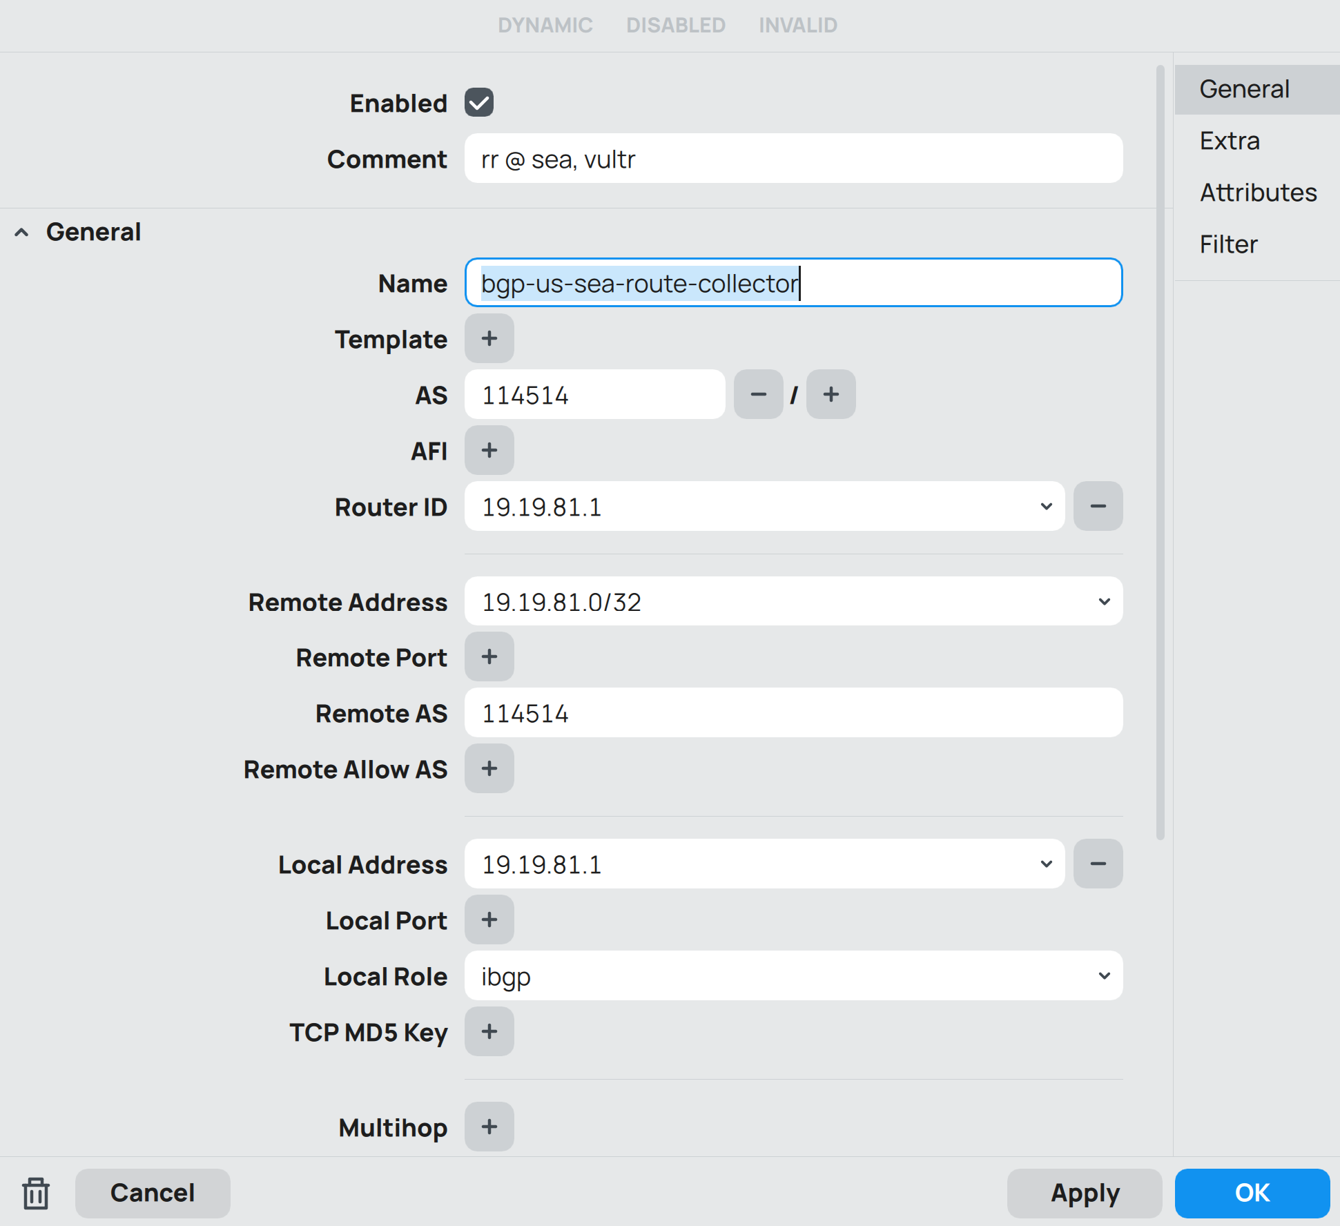Switch to the Attributes tab
Viewport: 1340px width, 1226px height.
(x=1258, y=193)
